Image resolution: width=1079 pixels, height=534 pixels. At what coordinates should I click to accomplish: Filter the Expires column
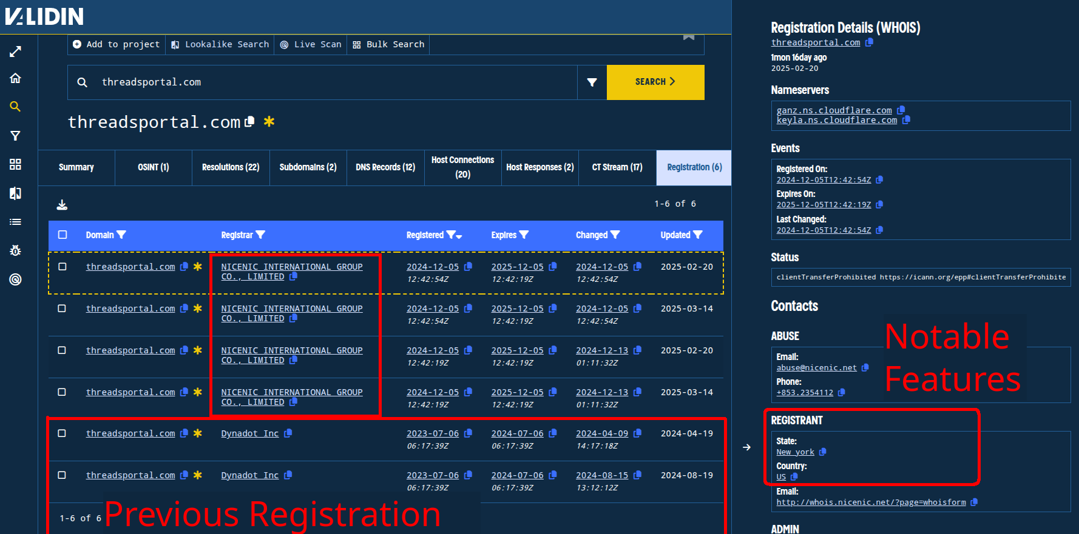click(524, 235)
